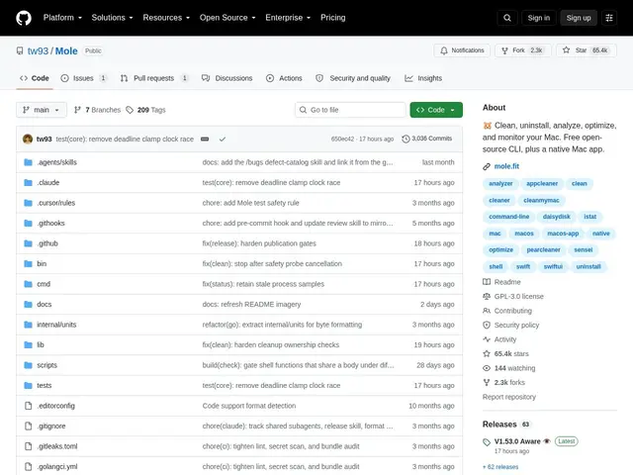Image resolution: width=633 pixels, height=475 pixels.
Task: Click the Sign in button
Action: (x=538, y=18)
